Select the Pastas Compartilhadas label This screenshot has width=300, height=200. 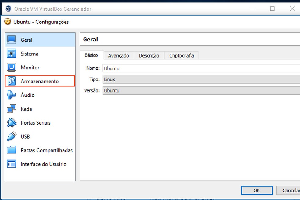pos(46,150)
